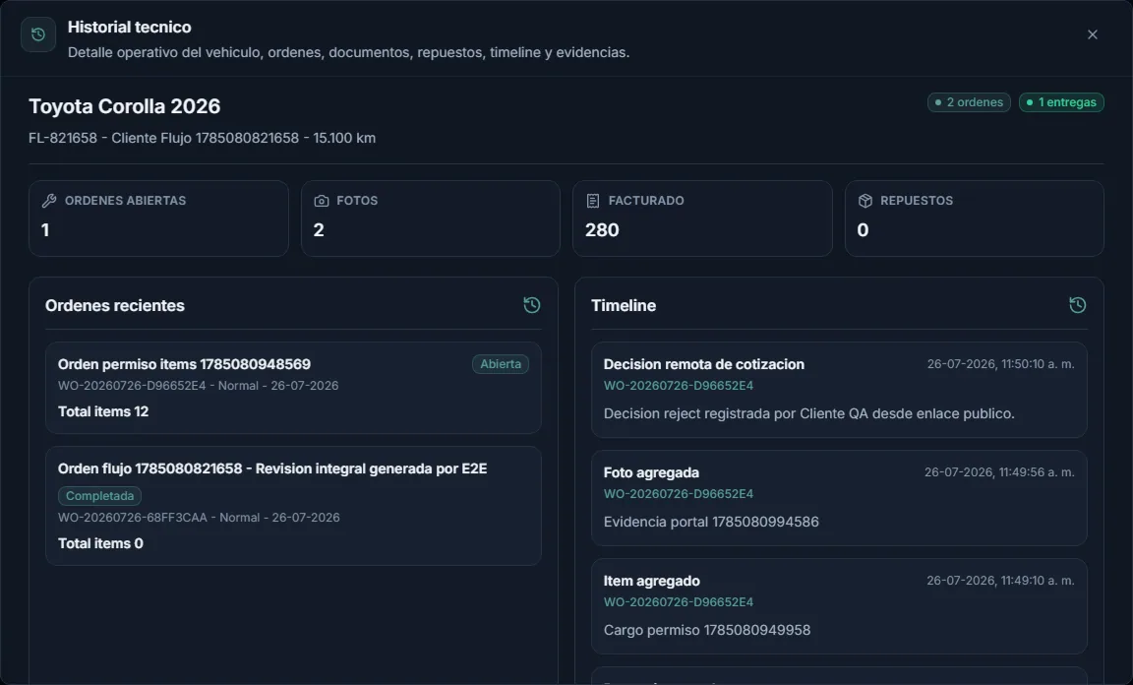Screen dimensions: 1133x685
Task: Click the Abierta status badge
Action: click(500, 364)
